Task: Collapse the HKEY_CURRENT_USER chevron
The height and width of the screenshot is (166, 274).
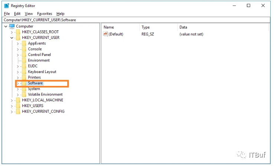Action: (12, 38)
